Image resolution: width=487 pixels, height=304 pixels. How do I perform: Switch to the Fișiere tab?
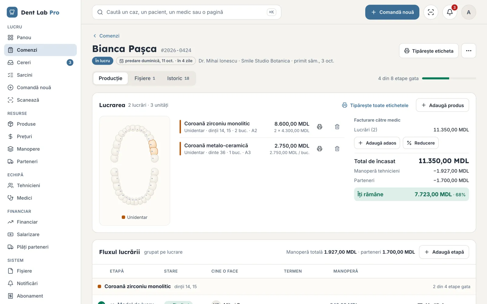tap(145, 78)
